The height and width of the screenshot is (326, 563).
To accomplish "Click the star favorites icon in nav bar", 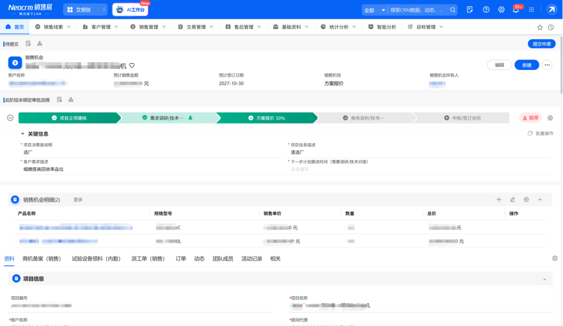I will click(539, 27).
